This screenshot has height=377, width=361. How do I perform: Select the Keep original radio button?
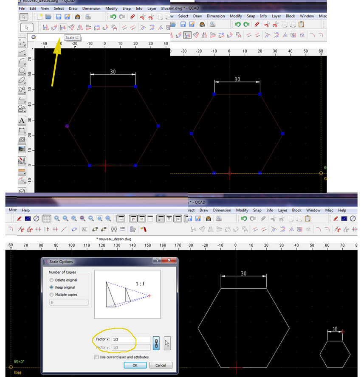pos(51,287)
